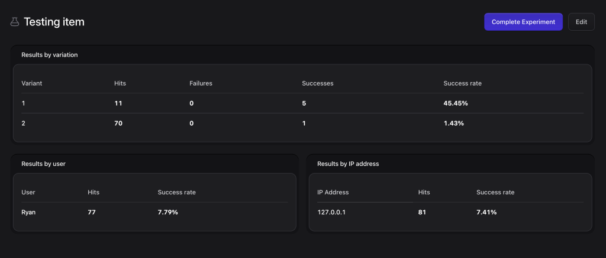Click the Results by user panel header
This screenshot has width=606, height=258.
(43, 164)
